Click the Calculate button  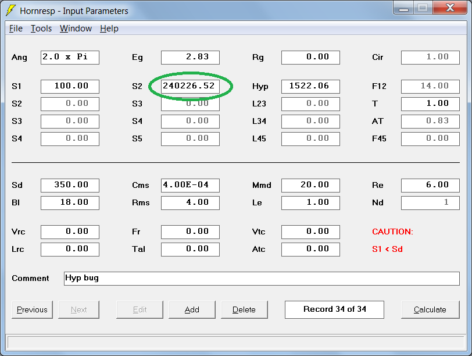(x=430, y=309)
